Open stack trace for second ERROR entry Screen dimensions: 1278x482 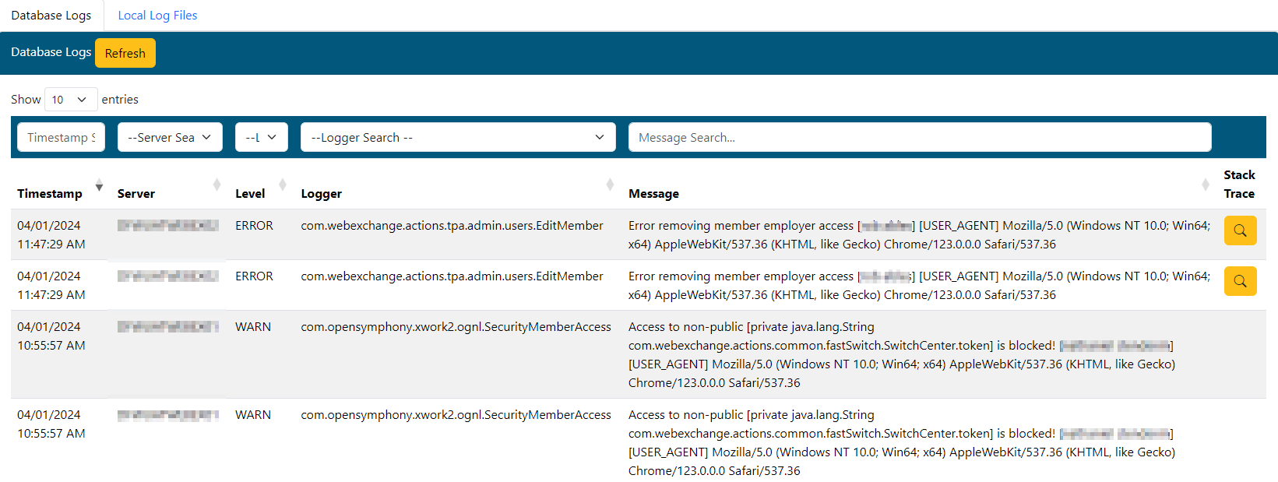tap(1240, 281)
